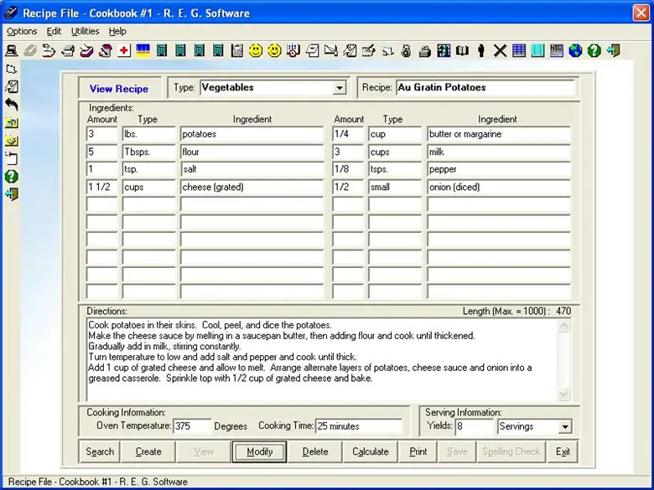Click the Calculate button

(370, 451)
